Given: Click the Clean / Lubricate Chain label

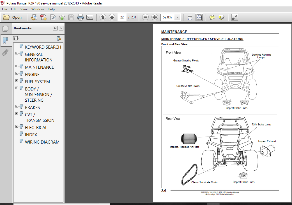Looking at the screenshot, I should coord(204,182).
